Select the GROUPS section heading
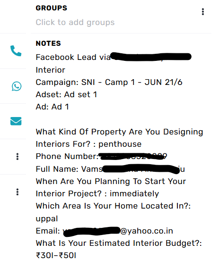 tap(52, 8)
